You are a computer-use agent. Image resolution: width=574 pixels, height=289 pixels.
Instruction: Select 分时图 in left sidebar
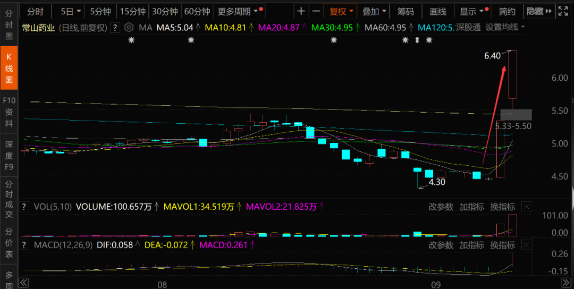(9, 24)
